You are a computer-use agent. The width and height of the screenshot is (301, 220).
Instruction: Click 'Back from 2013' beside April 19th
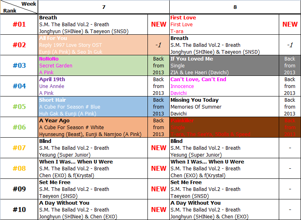point(158,86)
